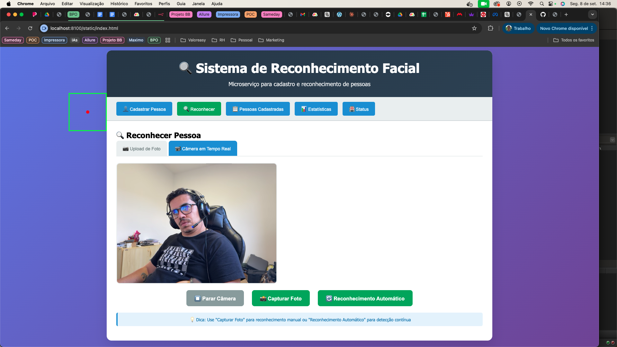Click the Projeto BB tab group chip
The image size is (617, 347).
pyautogui.click(x=181, y=14)
